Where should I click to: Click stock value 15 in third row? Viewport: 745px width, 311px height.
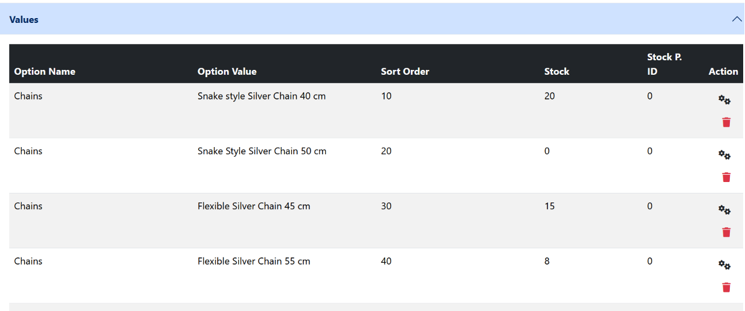coord(549,206)
